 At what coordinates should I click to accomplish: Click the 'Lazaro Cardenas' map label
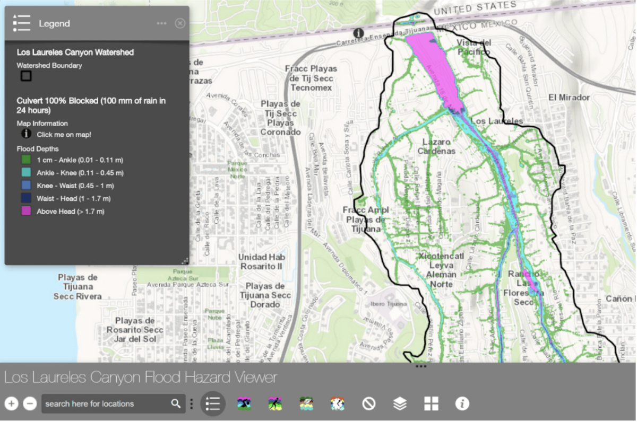coord(436,146)
